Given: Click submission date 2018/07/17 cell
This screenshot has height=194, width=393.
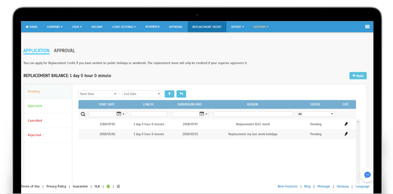Looking at the screenshot, I should 191,124.
